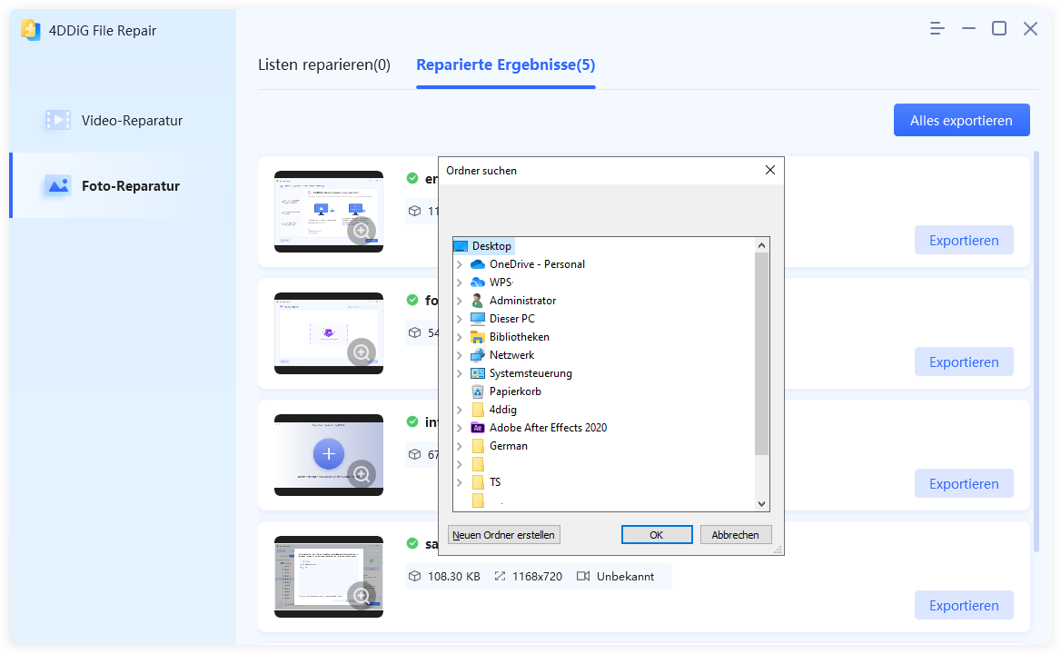1061x654 pixels.
Task: Click the Alles exportieren button
Action: (x=961, y=119)
